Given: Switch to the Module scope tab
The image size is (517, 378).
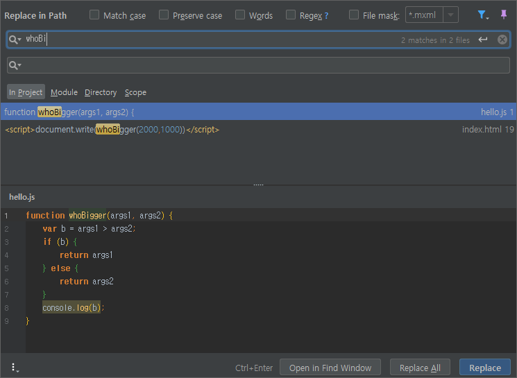Looking at the screenshot, I should pyautogui.click(x=64, y=92).
